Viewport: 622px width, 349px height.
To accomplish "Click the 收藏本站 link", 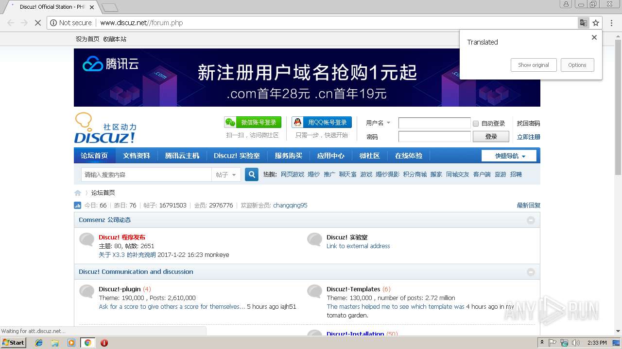I will pyautogui.click(x=115, y=39).
